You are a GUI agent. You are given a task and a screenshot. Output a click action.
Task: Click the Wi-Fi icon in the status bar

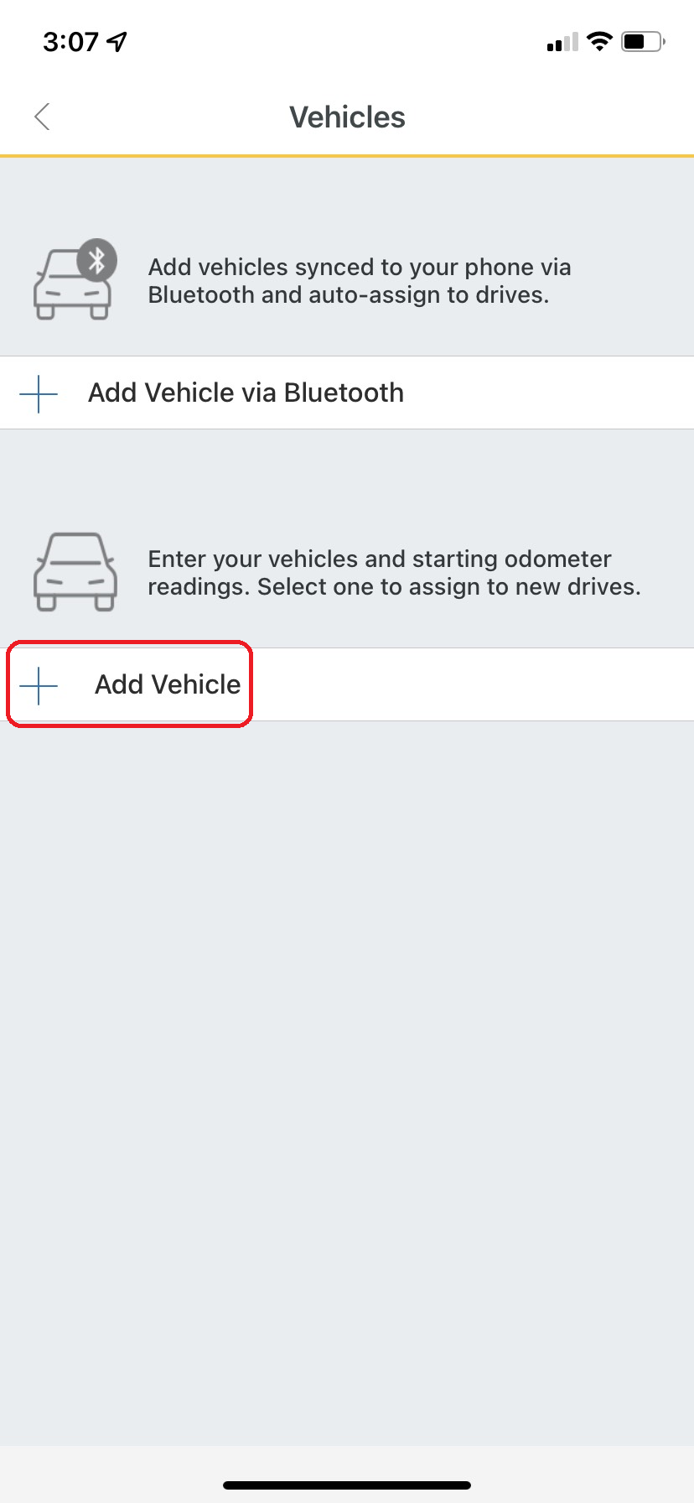coord(598,40)
